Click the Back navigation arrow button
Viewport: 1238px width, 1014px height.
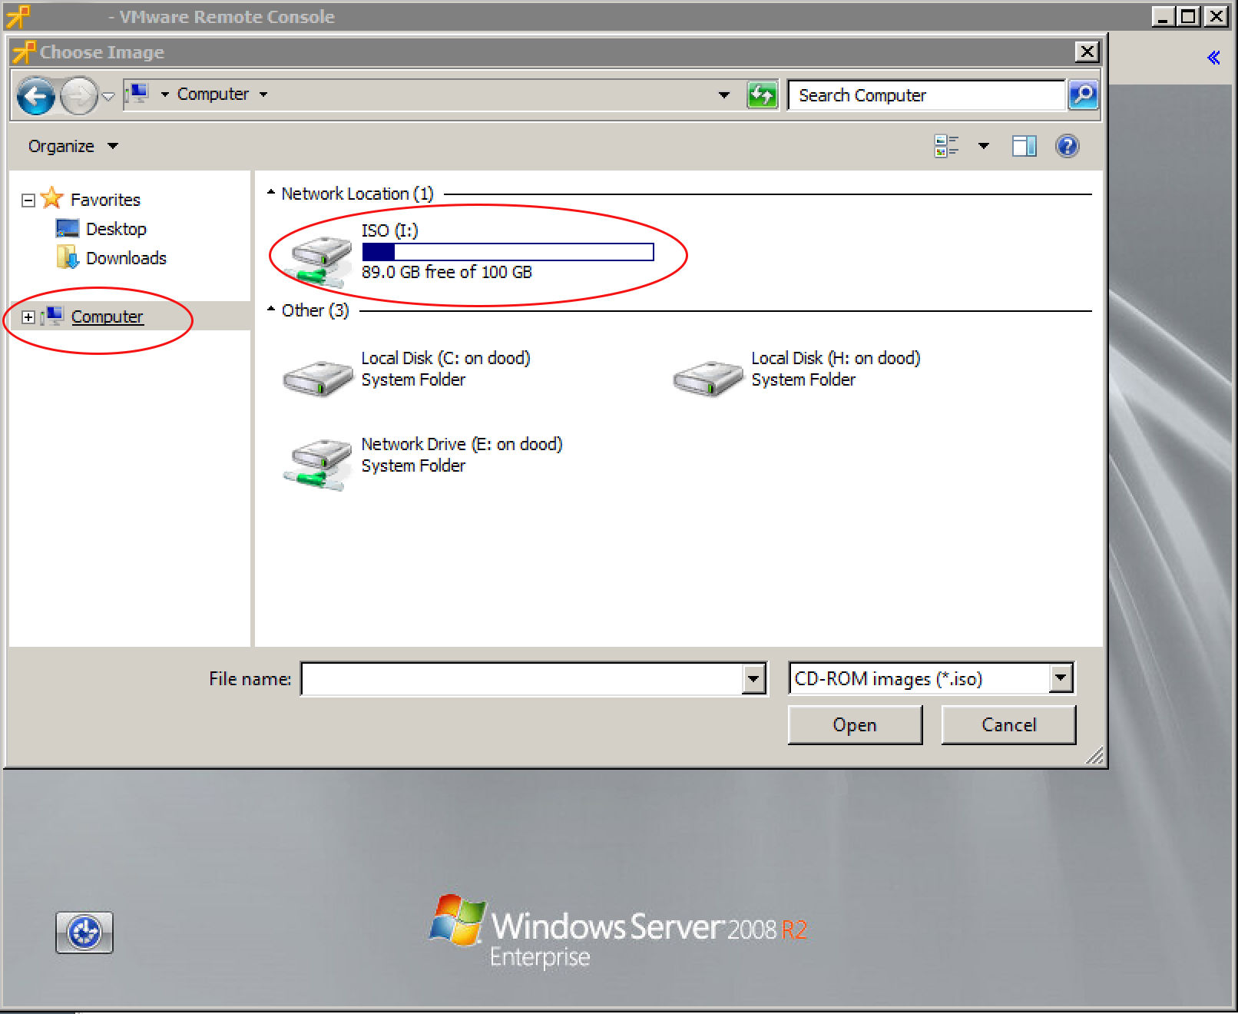(x=35, y=96)
